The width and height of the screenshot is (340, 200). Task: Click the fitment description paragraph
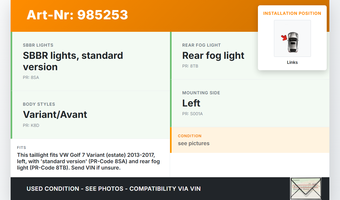88,161
